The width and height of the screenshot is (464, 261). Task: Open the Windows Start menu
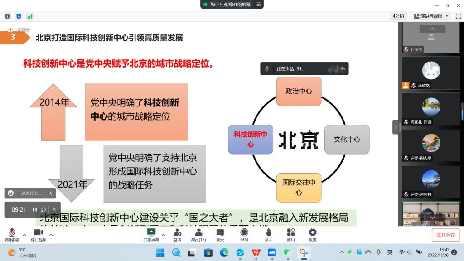160,252
